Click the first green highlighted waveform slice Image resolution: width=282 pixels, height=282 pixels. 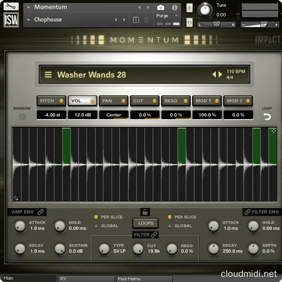click(x=67, y=146)
